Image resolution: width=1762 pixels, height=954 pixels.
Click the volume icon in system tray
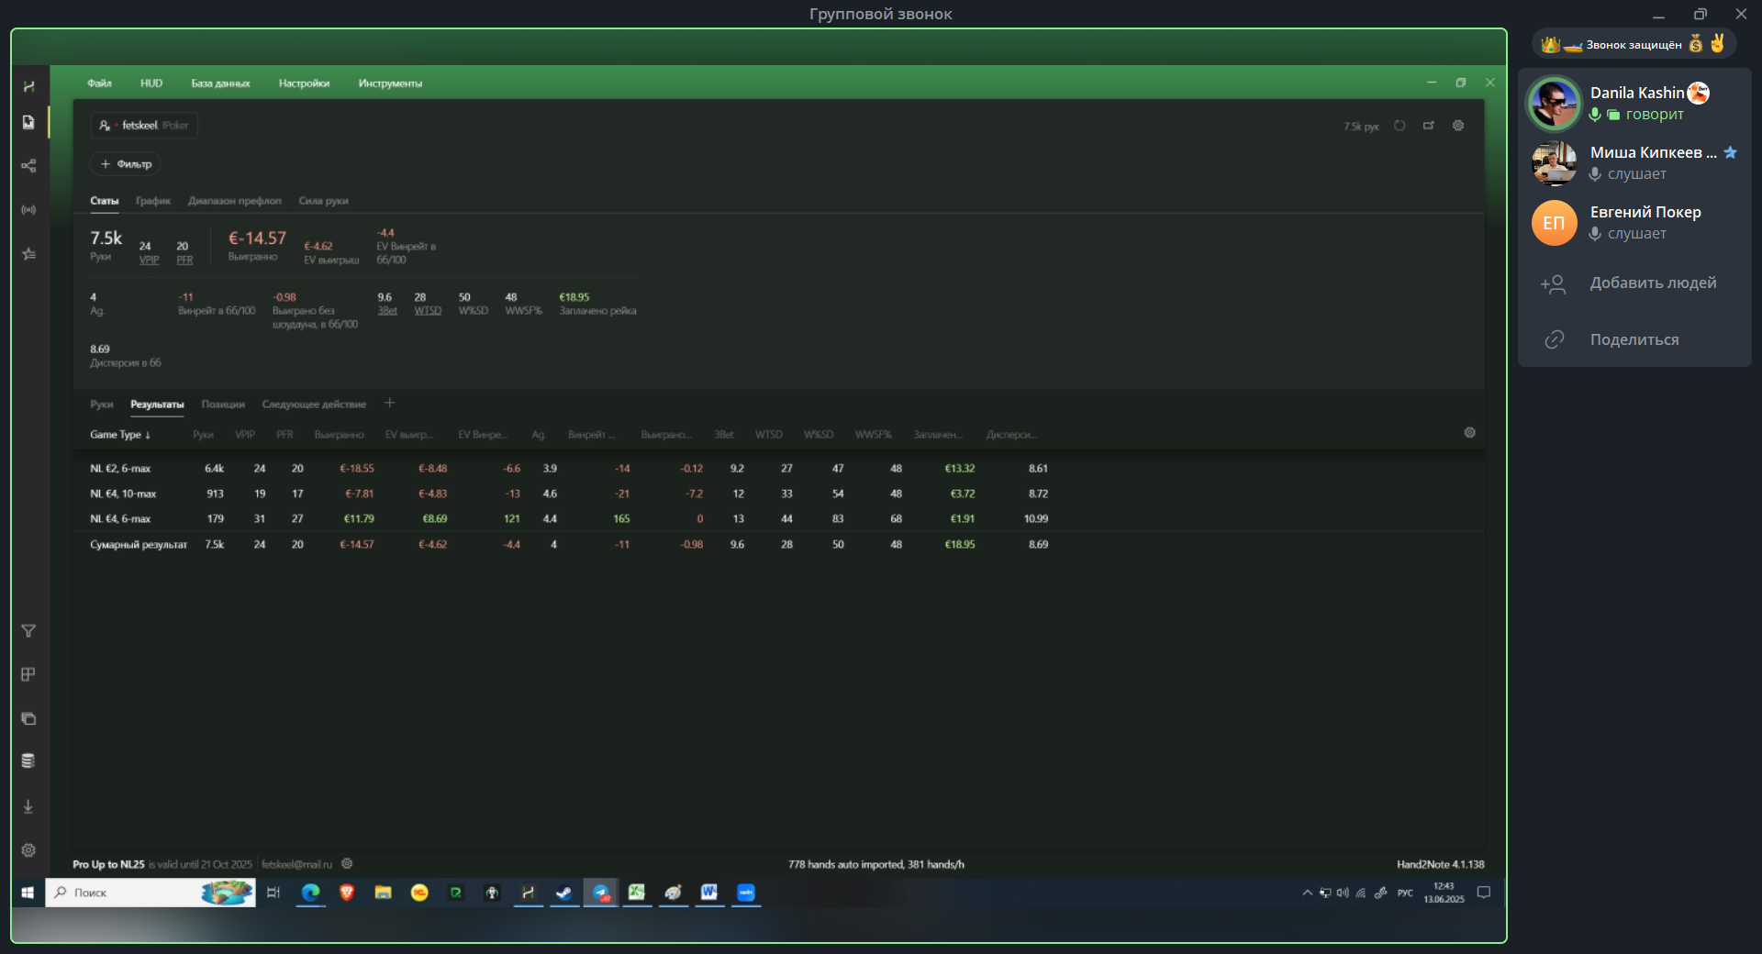[x=1343, y=893]
